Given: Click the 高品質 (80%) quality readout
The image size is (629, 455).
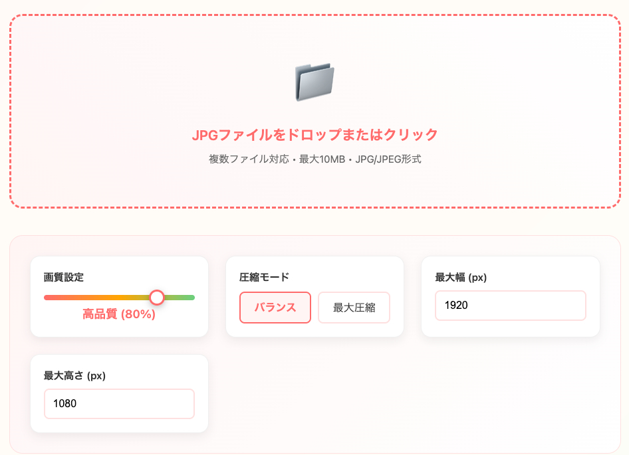Looking at the screenshot, I should (x=119, y=314).
